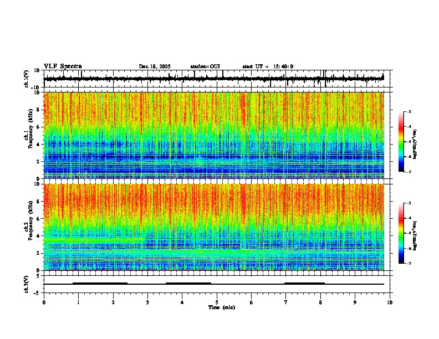Click the ch.2 spectrogram color bar
This screenshot has height=339, width=439.
pyautogui.click(x=401, y=233)
